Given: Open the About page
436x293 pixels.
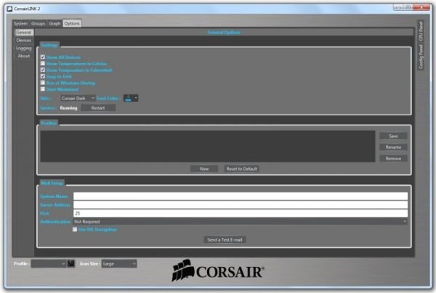Looking at the screenshot, I should pos(24,56).
